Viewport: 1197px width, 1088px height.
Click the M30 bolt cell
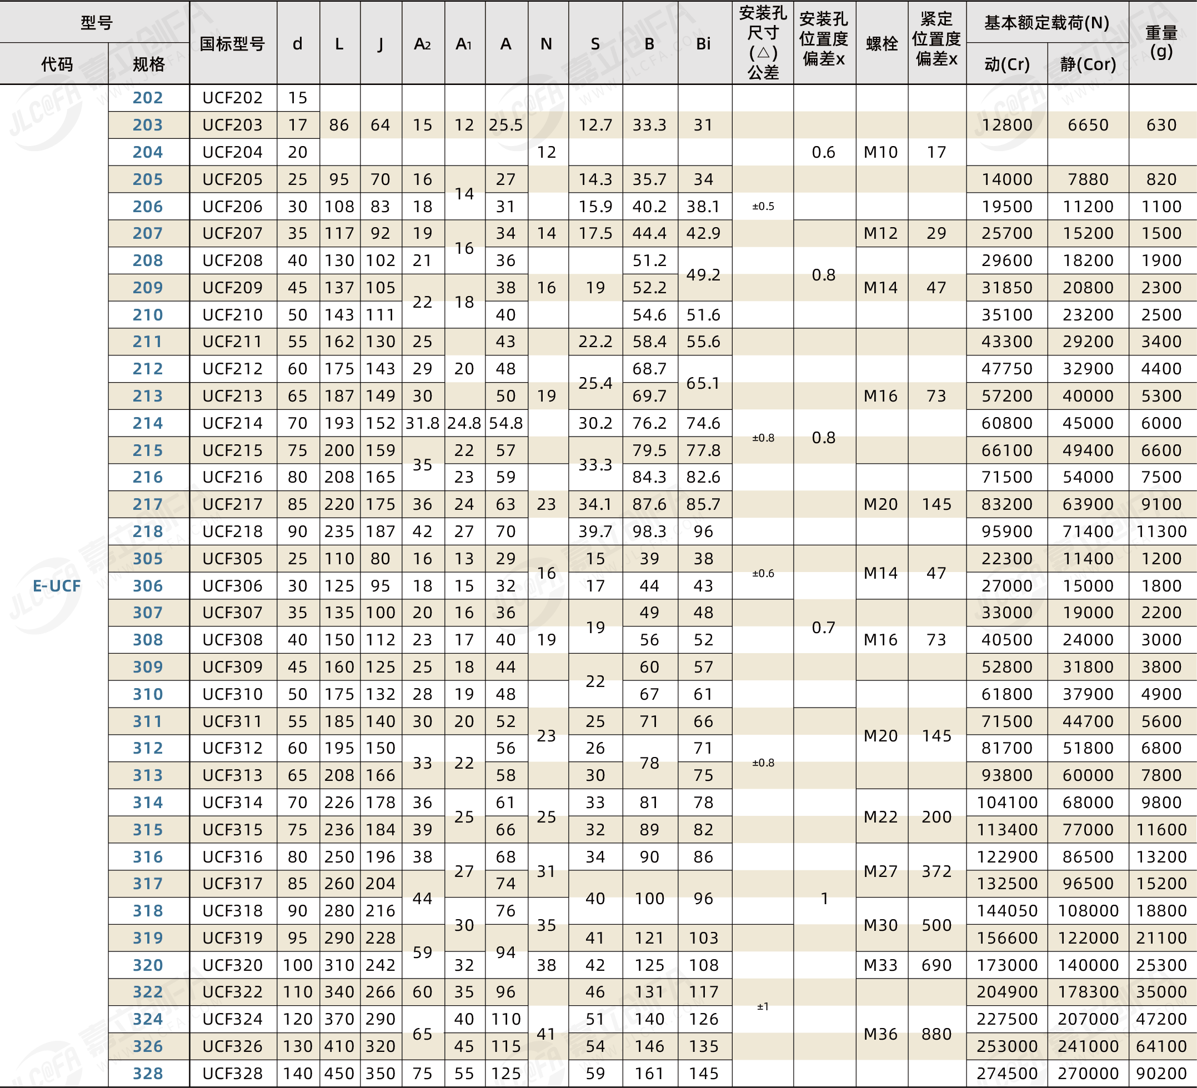click(x=881, y=925)
